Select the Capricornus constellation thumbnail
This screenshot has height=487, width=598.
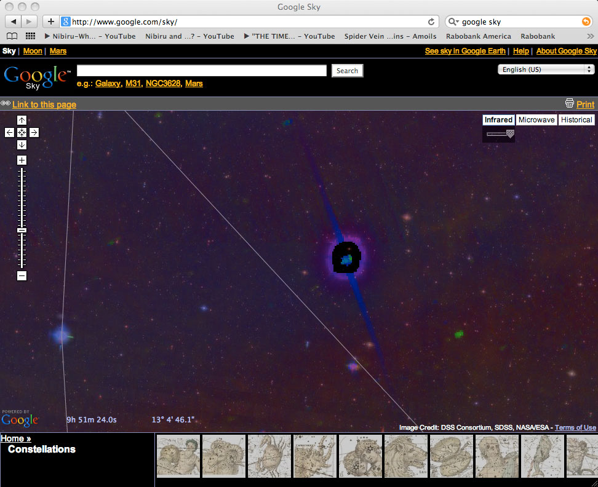coord(315,456)
